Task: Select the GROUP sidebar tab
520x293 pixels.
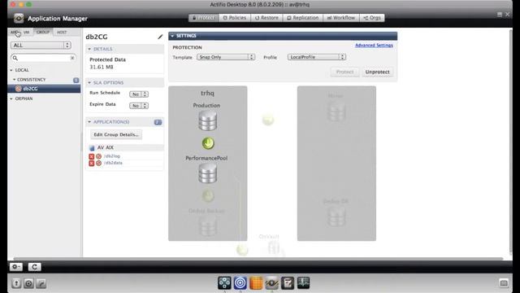Action: (x=43, y=33)
